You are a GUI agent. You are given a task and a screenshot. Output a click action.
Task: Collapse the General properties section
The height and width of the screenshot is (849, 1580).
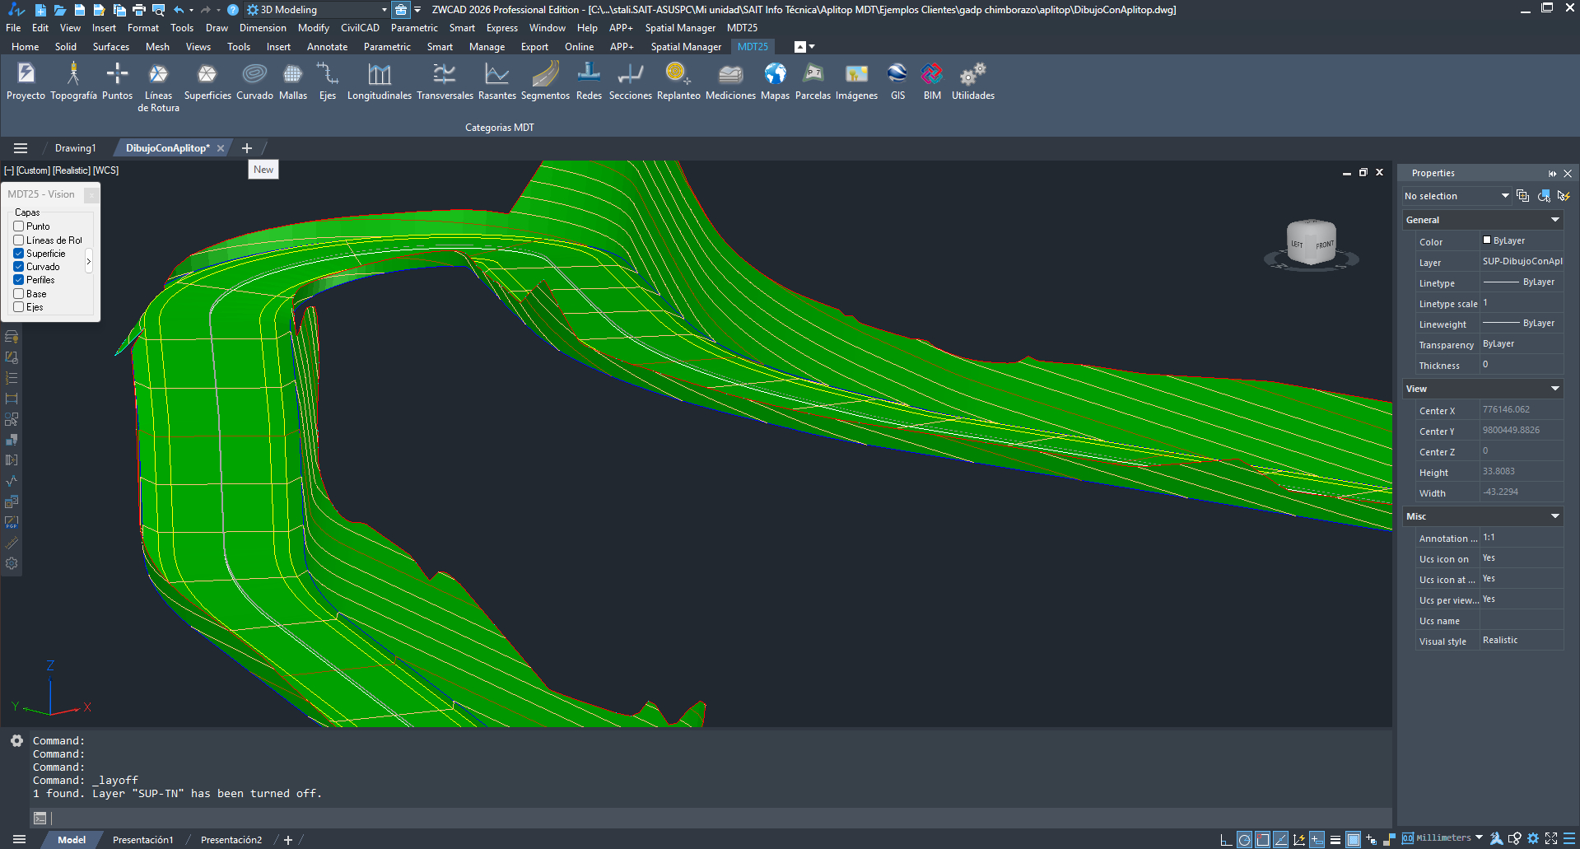1555,220
